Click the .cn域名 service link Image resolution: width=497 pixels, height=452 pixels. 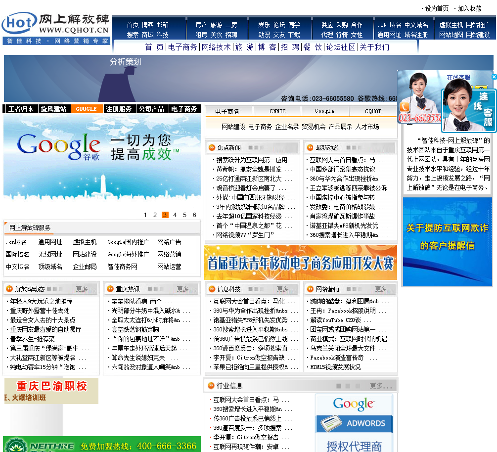click(16, 242)
